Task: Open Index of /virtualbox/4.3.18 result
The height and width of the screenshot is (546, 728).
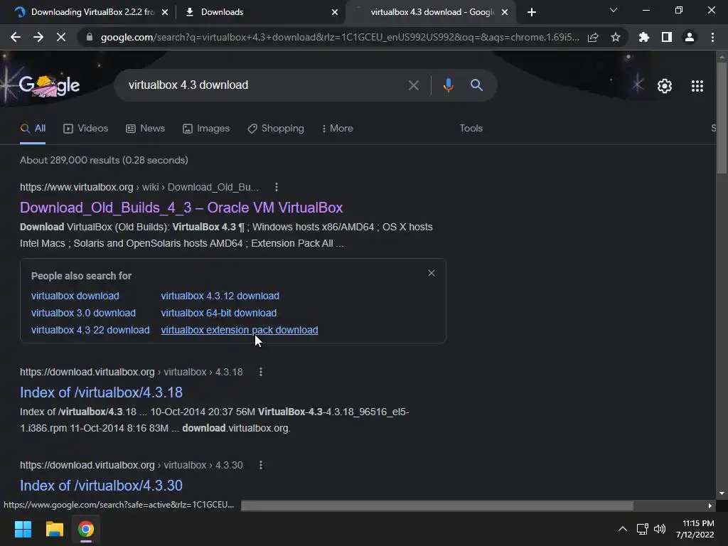Action: pos(101,392)
